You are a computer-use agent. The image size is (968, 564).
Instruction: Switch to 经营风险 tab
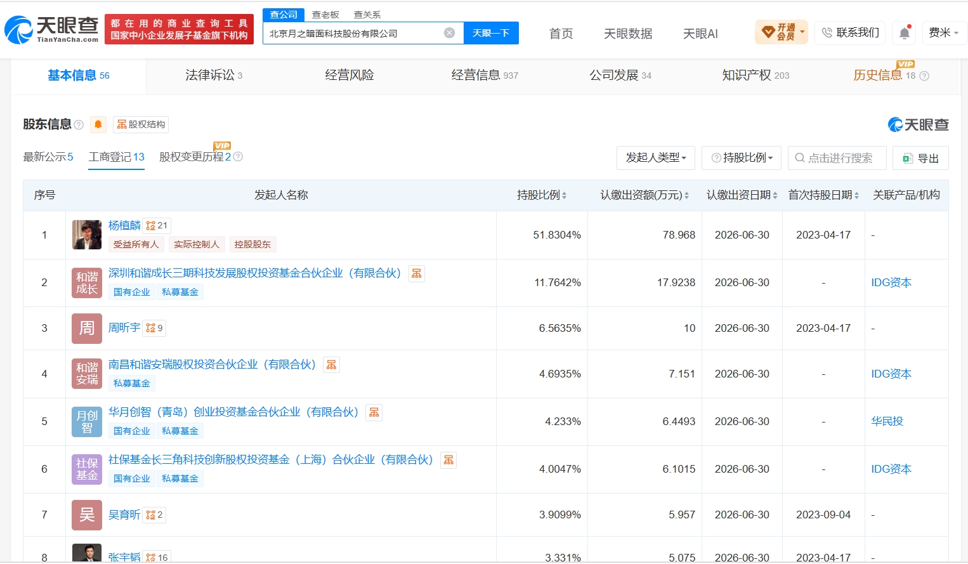click(350, 75)
